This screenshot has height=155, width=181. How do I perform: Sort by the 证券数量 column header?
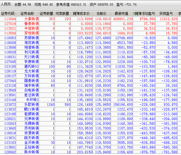coord(46,13)
